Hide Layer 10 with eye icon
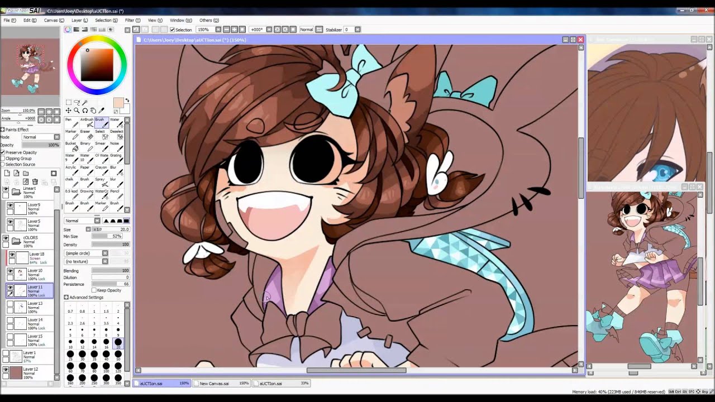 pos(11,271)
